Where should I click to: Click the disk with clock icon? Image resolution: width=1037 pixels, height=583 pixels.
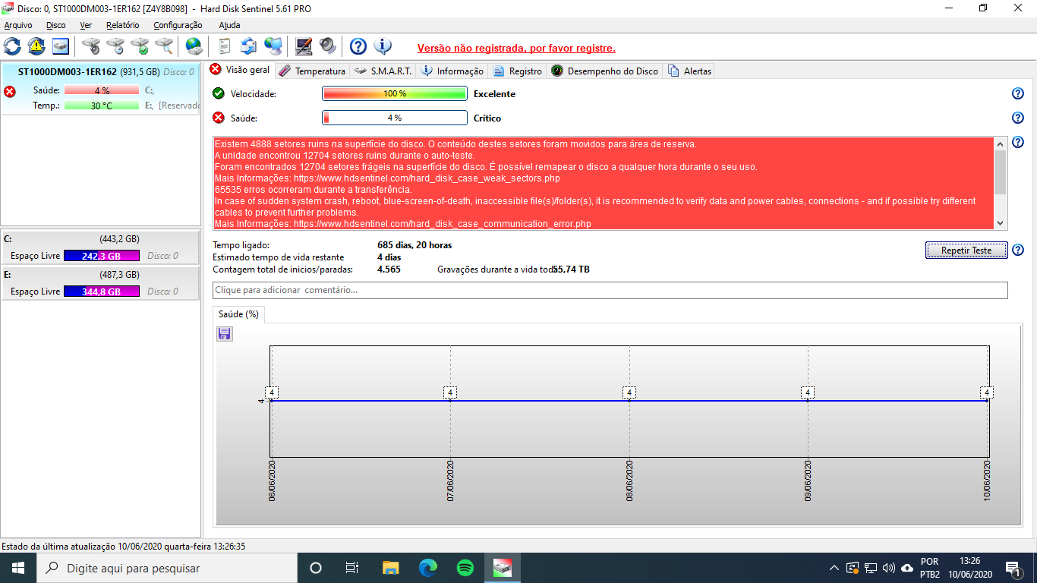[115, 46]
